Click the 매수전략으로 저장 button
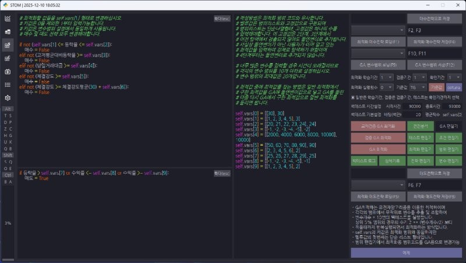The height and width of the screenshot is (263, 466). 435,18
